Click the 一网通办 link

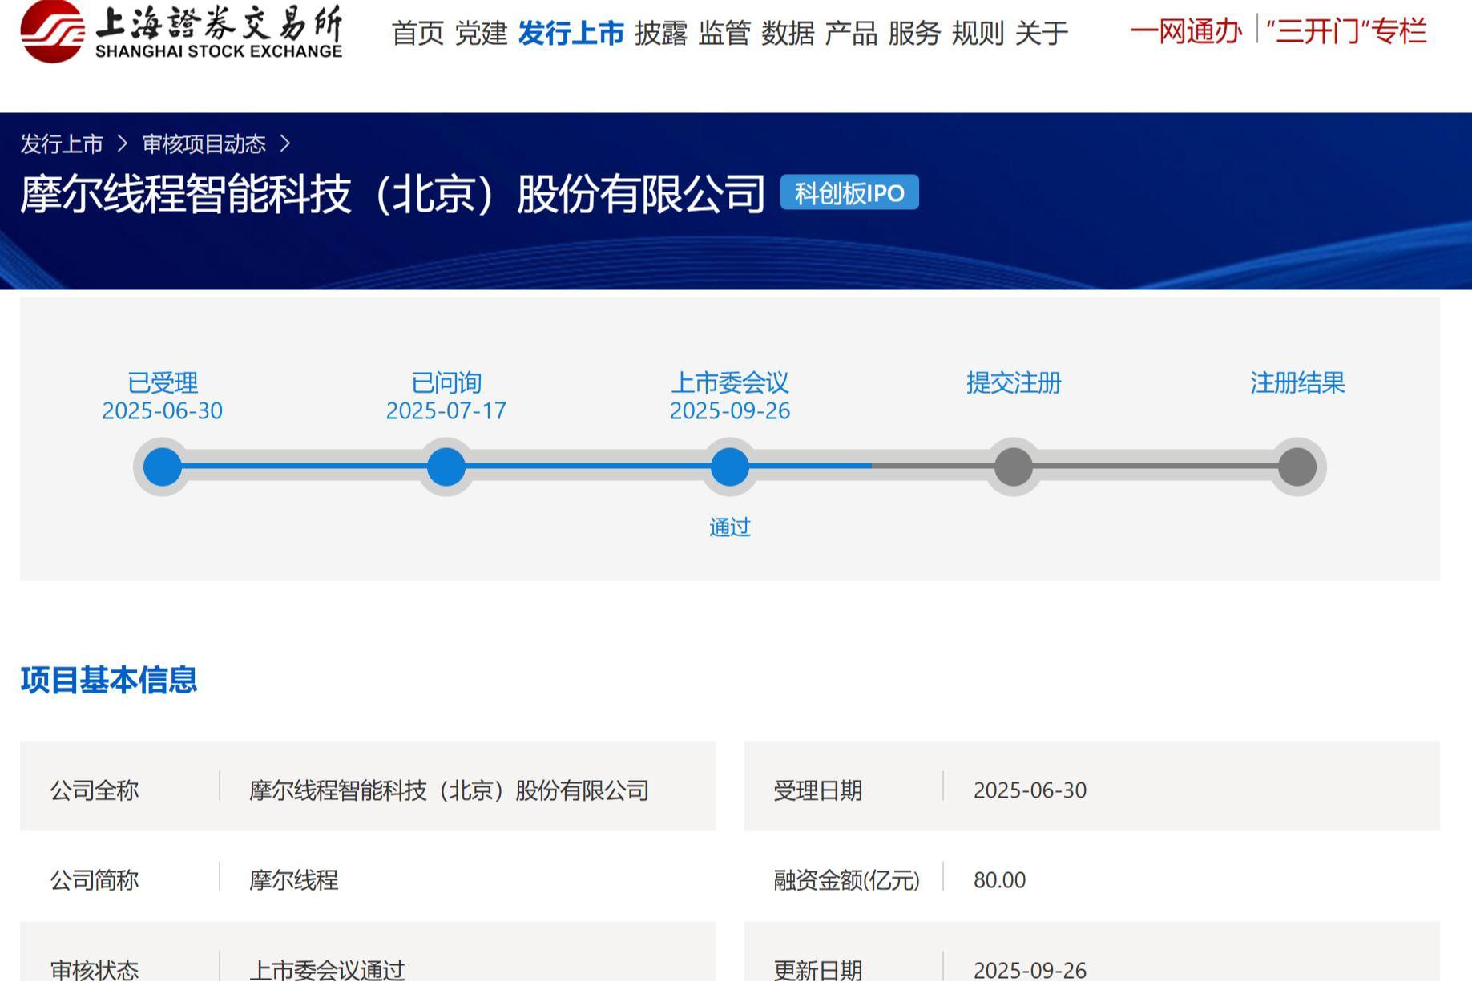point(1186,32)
